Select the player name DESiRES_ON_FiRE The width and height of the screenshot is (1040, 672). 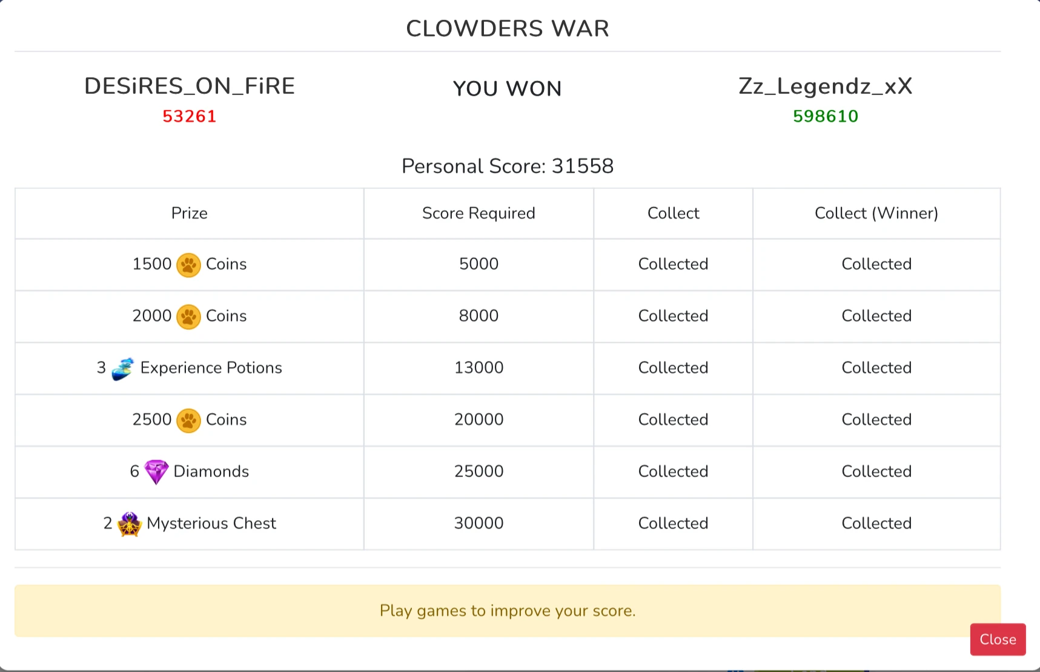tap(190, 86)
